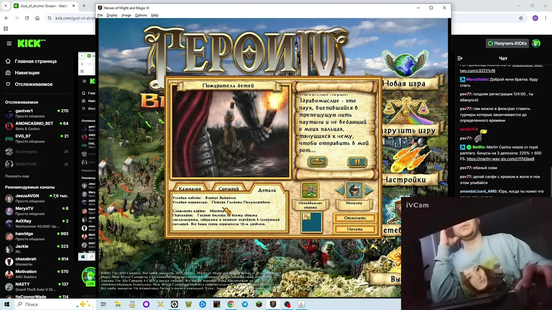552x310 pixels.
Task: Click browser back arrow
Action: click(x=6, y=18)
